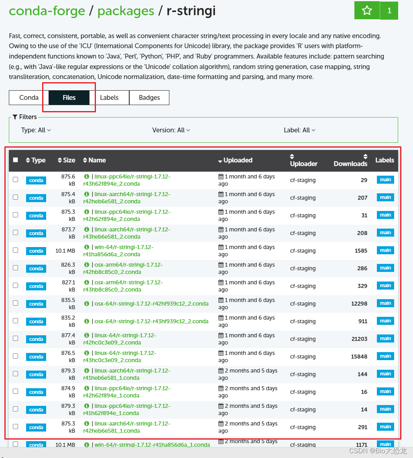
Task: Toggle the select-all checkbox in table header
Action: tap(16, 160)
